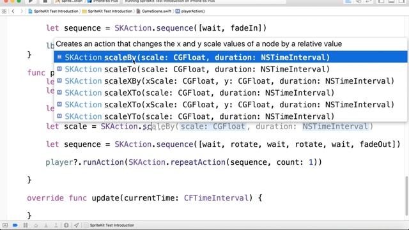Viewport: 409px width, 230px height.
Task: Click the simulate location arrow icon
Action: [x=77, y=225]
